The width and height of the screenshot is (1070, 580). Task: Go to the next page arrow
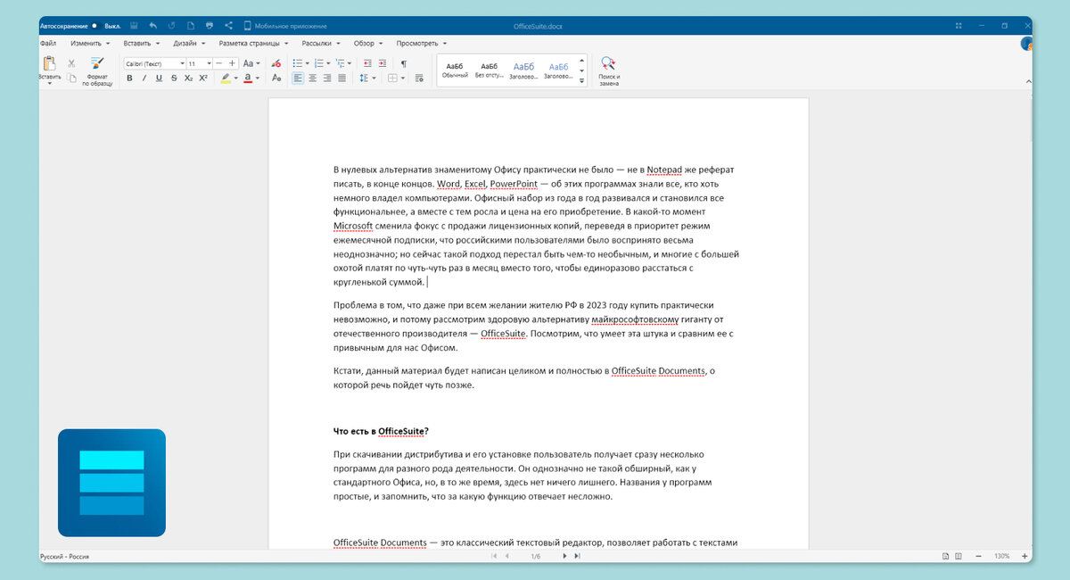click(x=564, y=556)
